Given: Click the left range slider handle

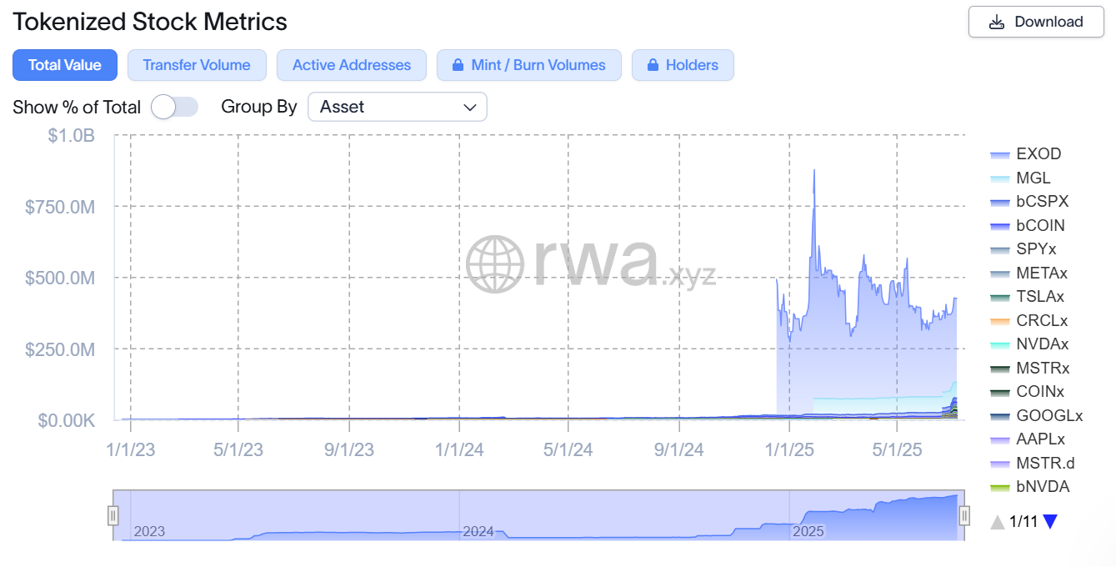Looking at the screenshot, I should point(113,515).
